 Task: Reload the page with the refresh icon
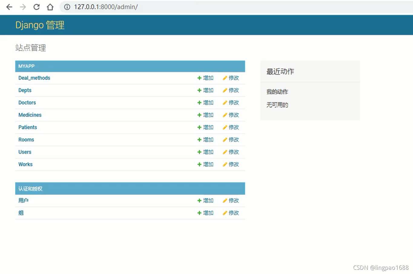point(36,7)
